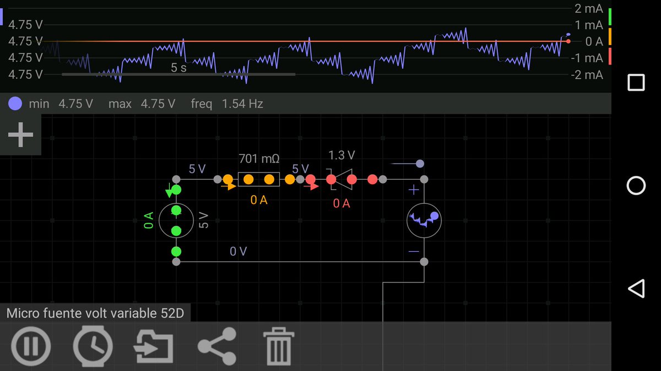Tap the purple voltage channel marker top-left
This screenshot has width=661, height=371.
tap(2, 16)
